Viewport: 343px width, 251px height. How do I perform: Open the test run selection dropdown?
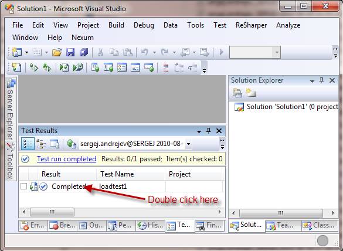(188, 144)
